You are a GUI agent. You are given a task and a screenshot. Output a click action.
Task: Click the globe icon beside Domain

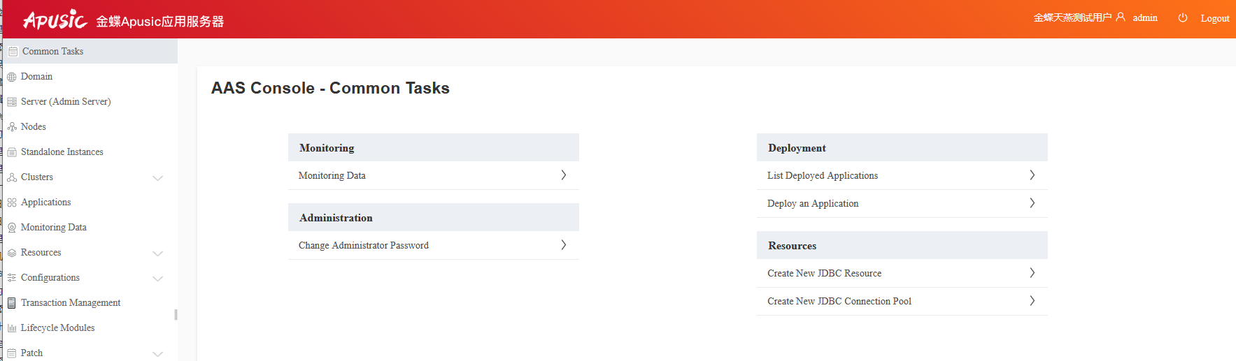tap(12, 77)
